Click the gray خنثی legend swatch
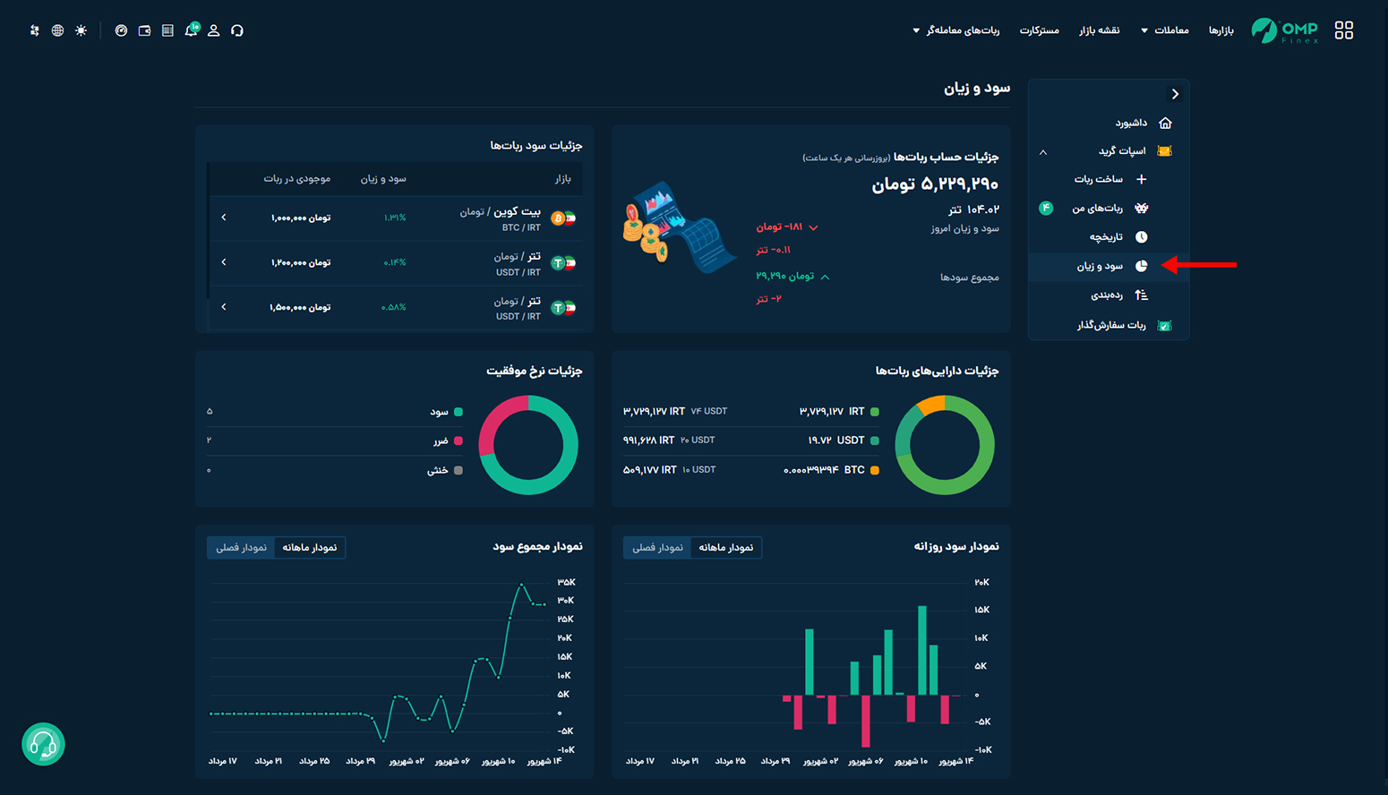The height and width of the screenshot is (795, 1388). point(458,470)
